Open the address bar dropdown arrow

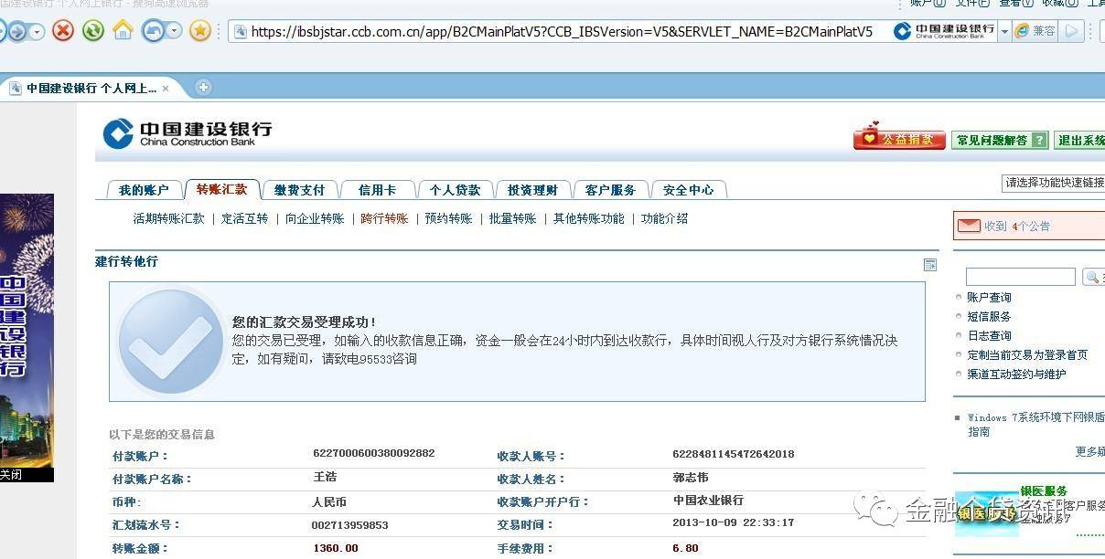pyautogui.click(x=1004, y=32)
